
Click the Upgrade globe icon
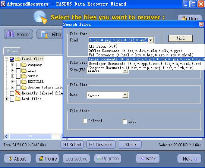click(x=99, y=159)
